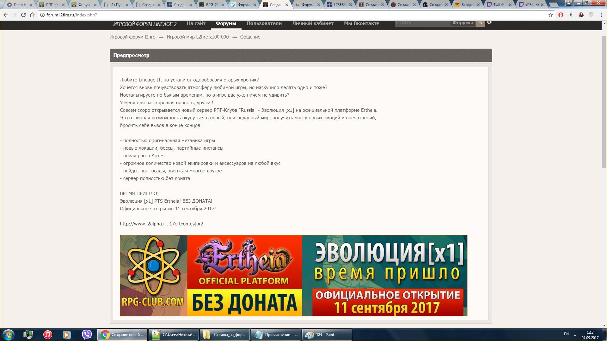Click the Эволюция x1 promo banner image
Viewport: 607px width, 341px height.
pos(293,276)
